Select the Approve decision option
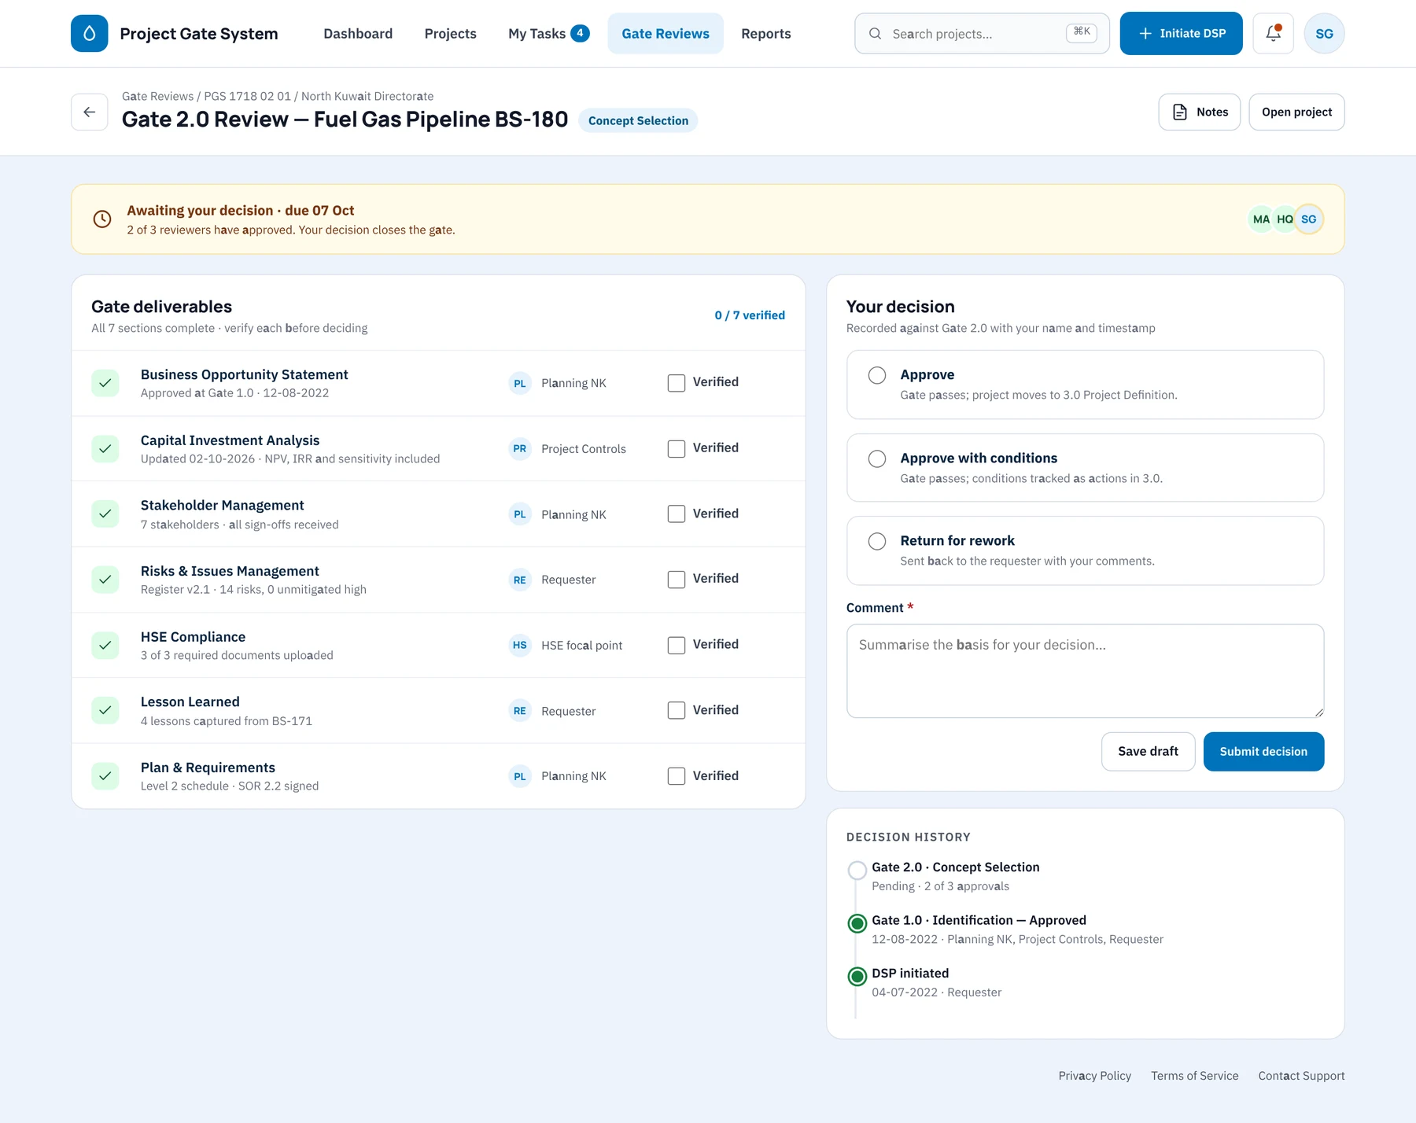1416x1123 pixels. (1085, 385)
